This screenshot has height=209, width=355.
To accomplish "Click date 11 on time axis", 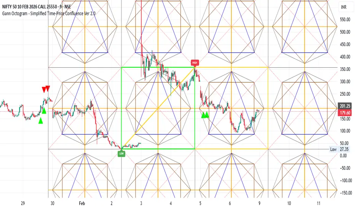I will click(318, 203).
